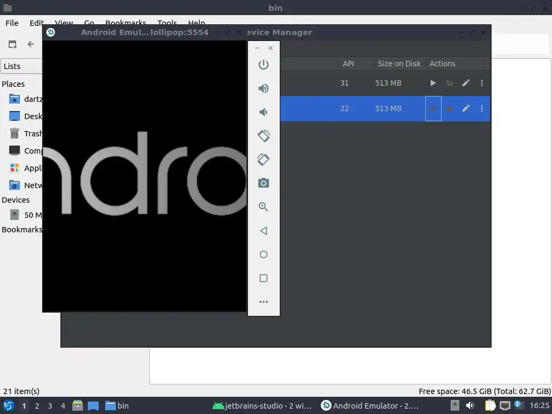
Task: Select Computer under Places
Action: tap(25, 151)
